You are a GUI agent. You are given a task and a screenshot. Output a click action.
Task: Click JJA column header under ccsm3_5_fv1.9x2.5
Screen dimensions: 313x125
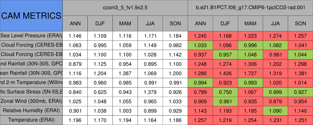[x=150, y=23]
